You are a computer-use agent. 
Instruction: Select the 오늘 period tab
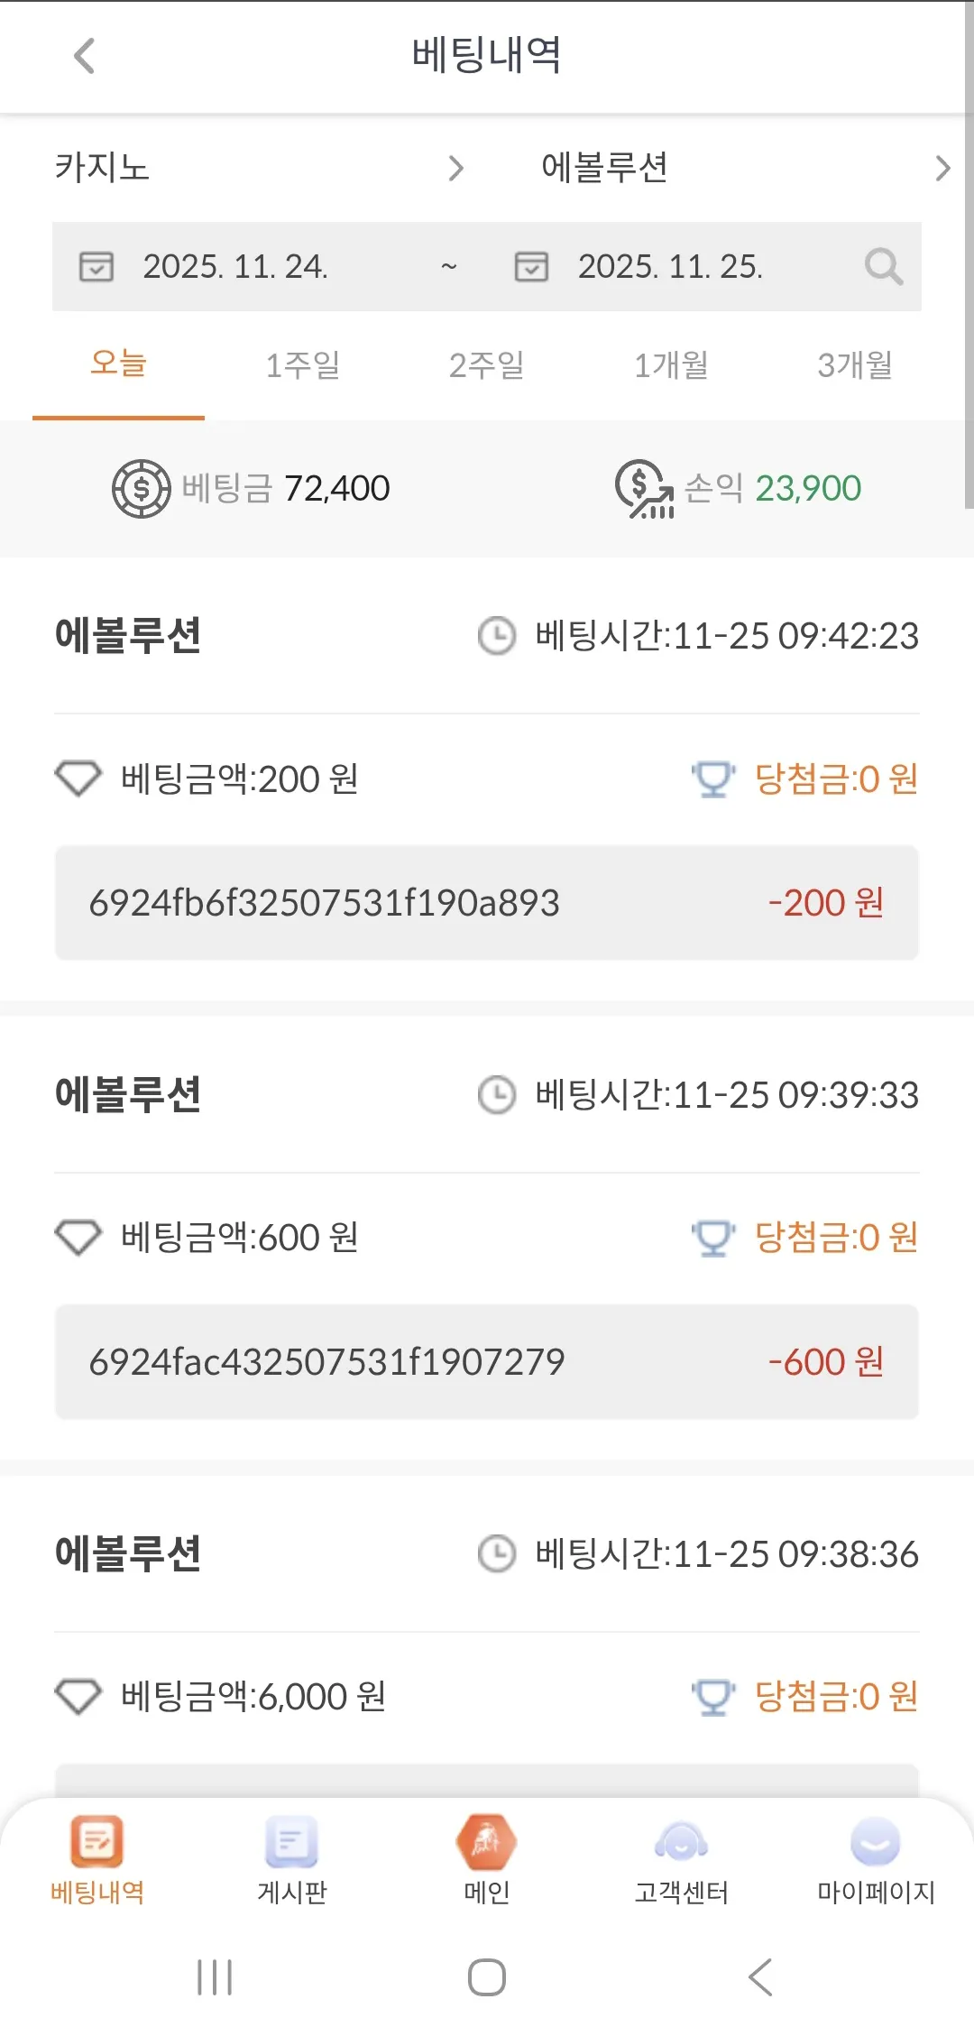tap(118, 364)
